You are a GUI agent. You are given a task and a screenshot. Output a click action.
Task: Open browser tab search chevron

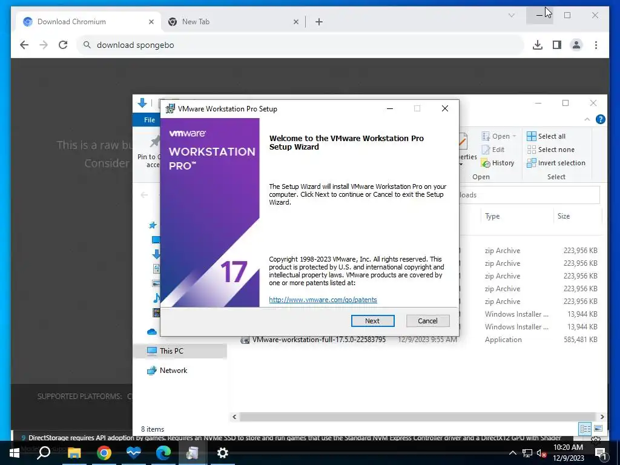(x=511, y=15)
